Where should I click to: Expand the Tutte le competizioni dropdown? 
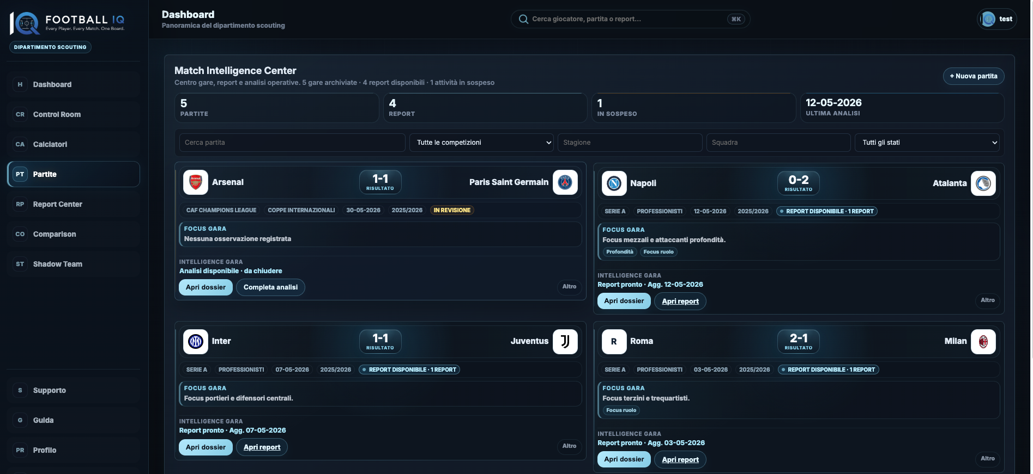[481, 143]
